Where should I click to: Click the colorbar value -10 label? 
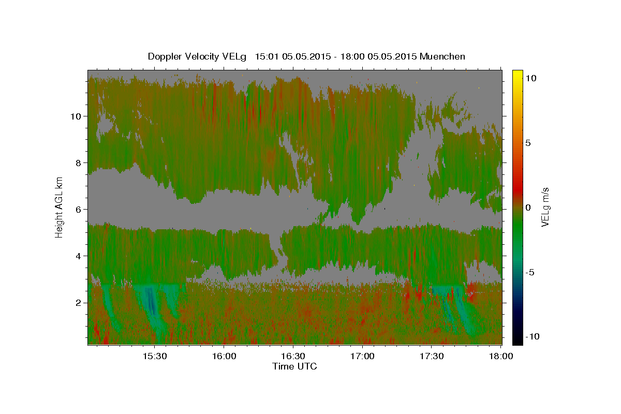(533, 336)
